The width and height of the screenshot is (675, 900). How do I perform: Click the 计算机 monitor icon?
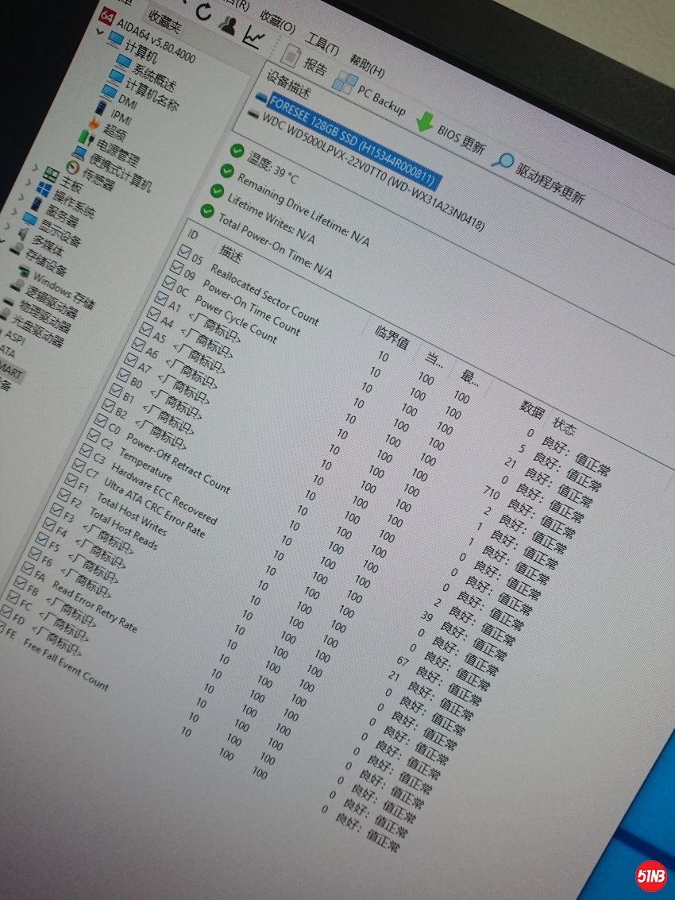pos(115,39)
